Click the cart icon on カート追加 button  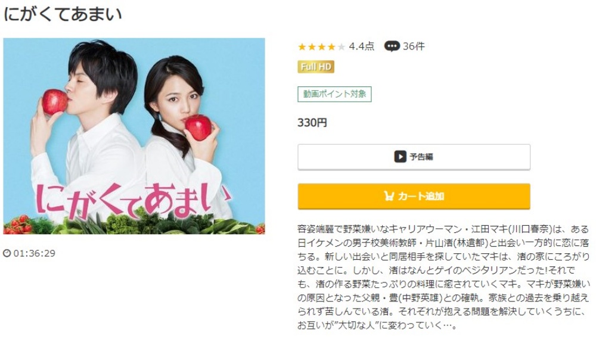[389, 196]
